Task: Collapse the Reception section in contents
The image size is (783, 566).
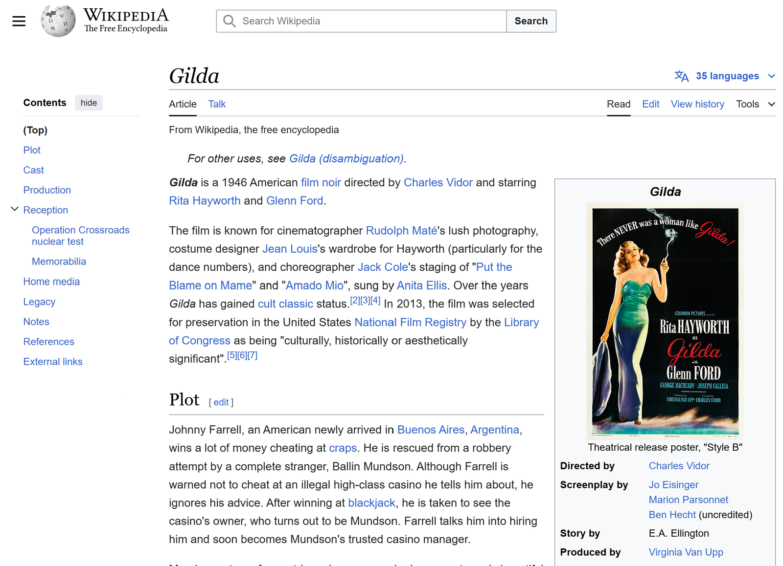Action: [15, 209]
